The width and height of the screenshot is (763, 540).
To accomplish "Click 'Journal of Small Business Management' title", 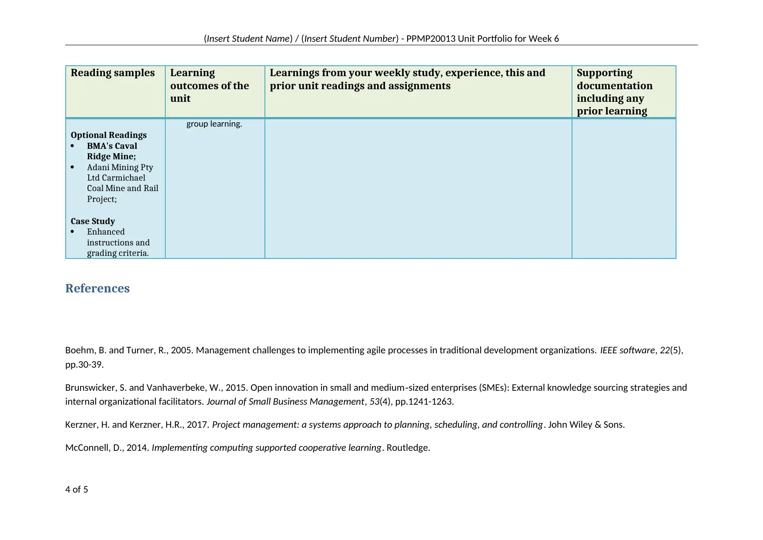I will click(285, 402).
